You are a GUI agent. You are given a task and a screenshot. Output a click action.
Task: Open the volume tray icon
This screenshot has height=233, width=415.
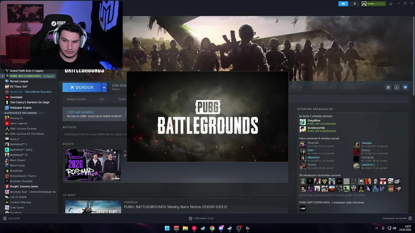pyautogui.click(x=395, y=228)
